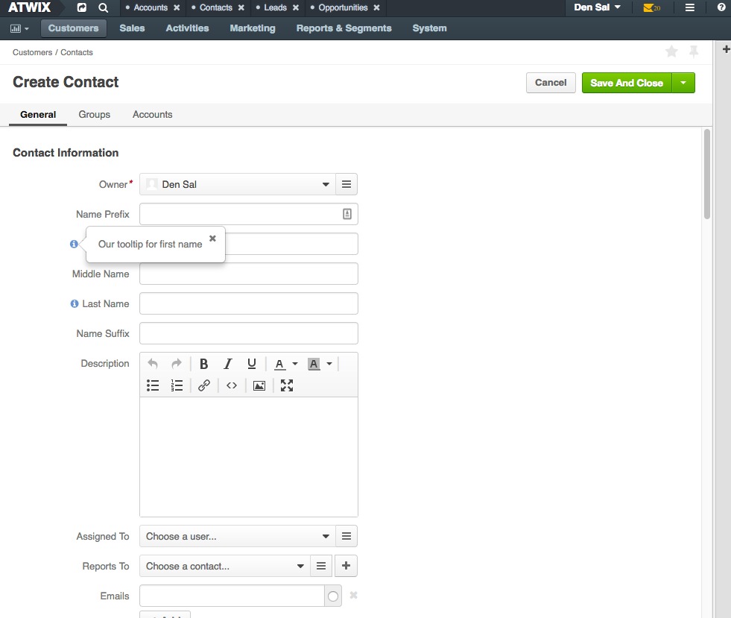
Task: Click into the Last Name field
Action: [248, 303]
